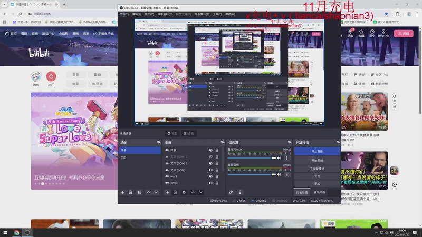Hide the war3 source

[x=210, y=176]
